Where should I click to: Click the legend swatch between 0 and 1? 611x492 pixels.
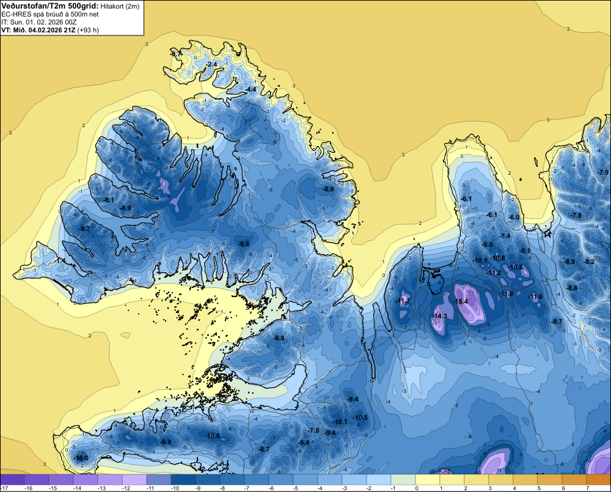coord(428,480)
